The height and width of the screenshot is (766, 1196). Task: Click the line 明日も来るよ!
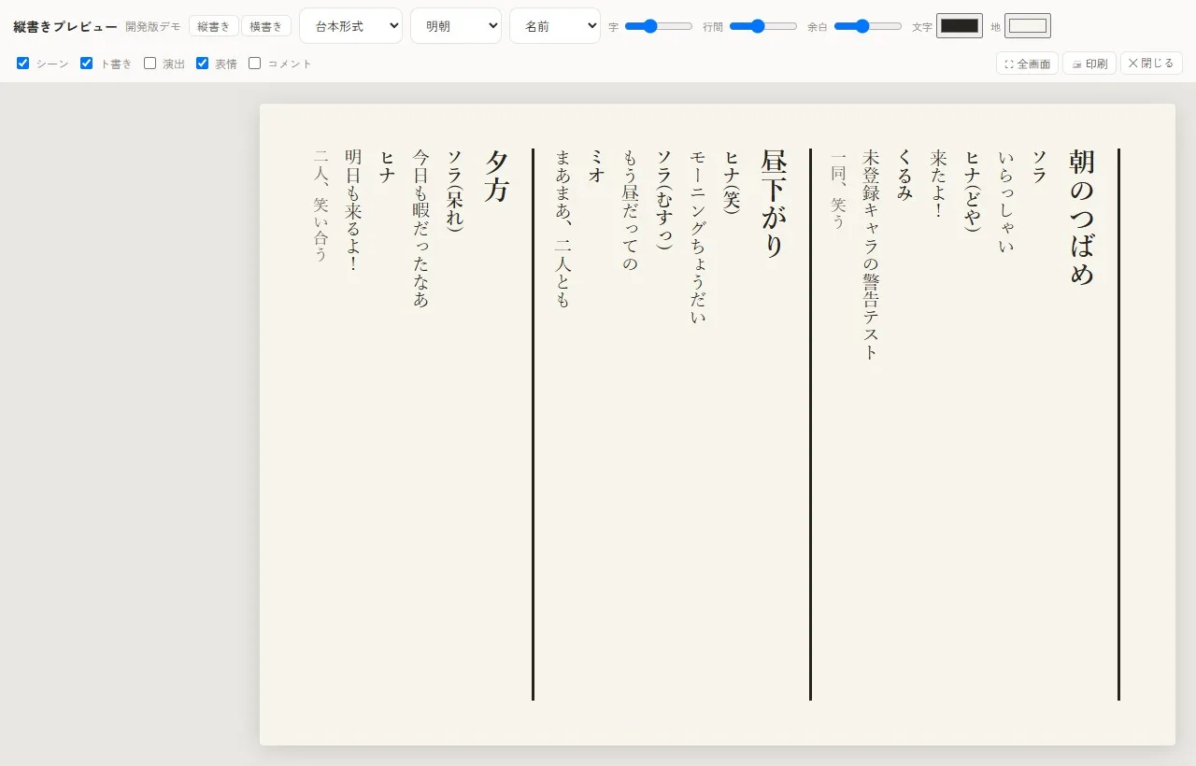[353, 211]
